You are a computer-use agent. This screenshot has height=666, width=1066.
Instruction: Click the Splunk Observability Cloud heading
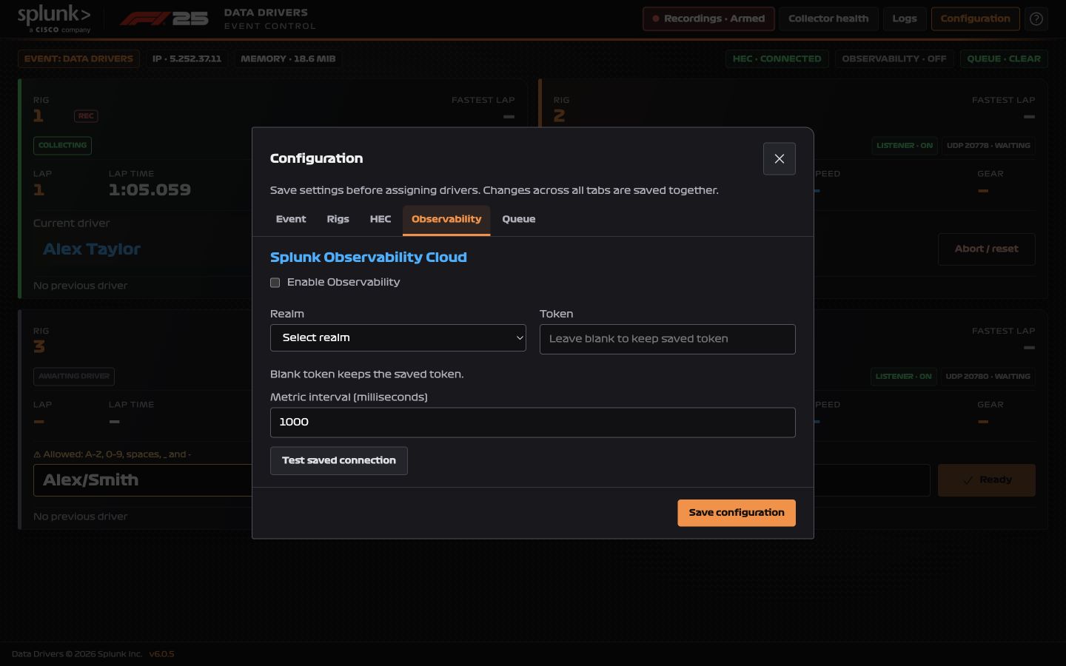369,258
